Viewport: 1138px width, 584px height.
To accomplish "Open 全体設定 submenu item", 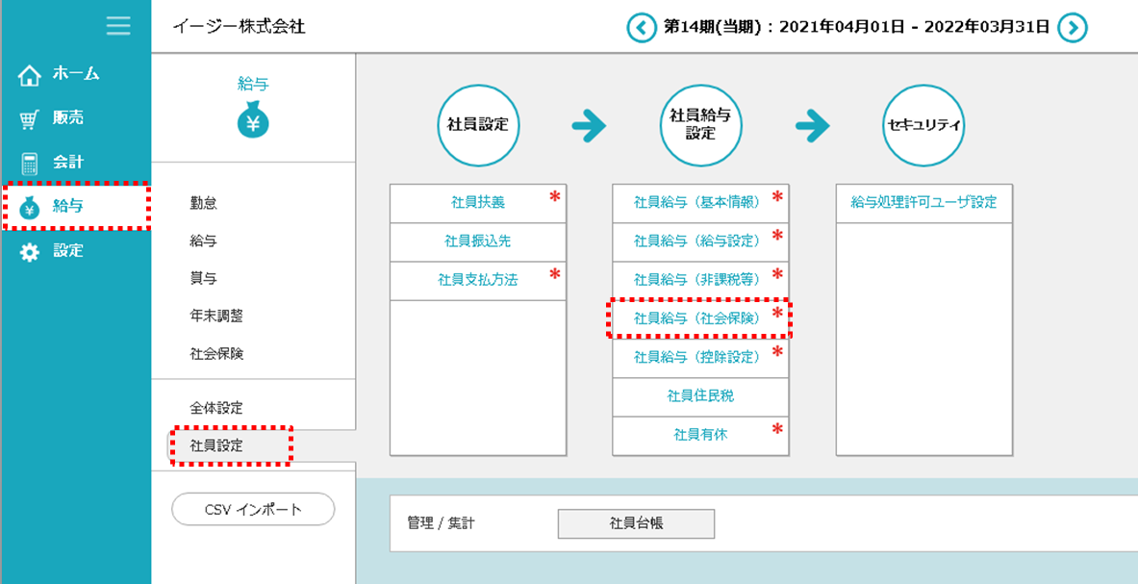I will 217,408.
